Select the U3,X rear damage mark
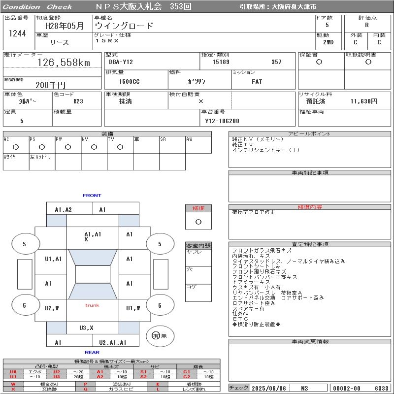Screen dimensions: 394x394 coord(86,328)
